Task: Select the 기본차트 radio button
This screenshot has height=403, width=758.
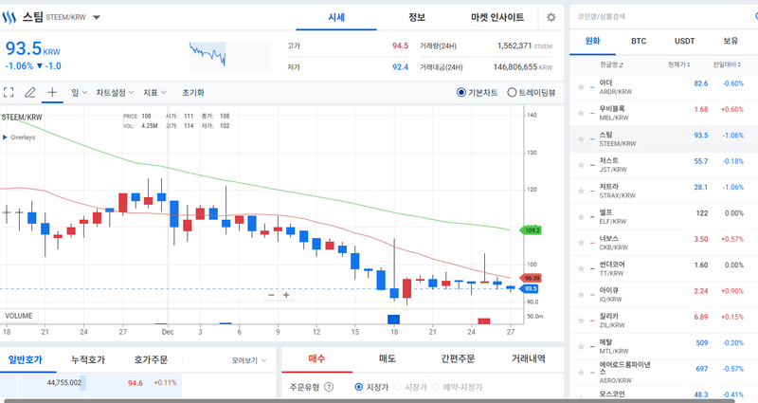Action: 461,93
